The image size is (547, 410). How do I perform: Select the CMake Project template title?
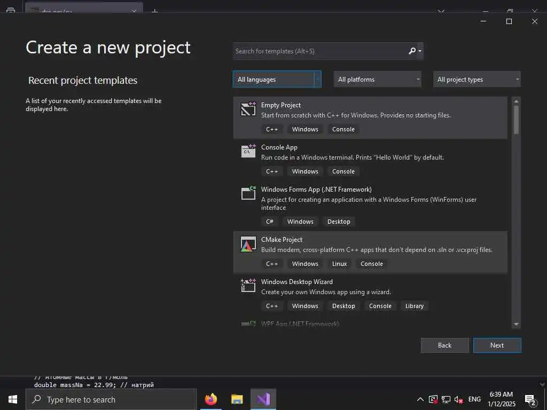282,240
